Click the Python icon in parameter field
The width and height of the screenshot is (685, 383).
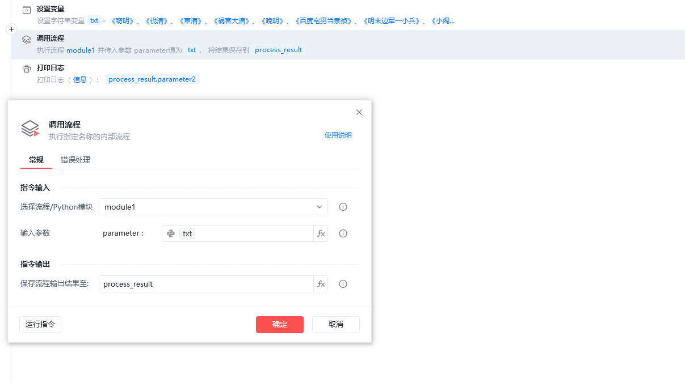[x=171, y=233]
